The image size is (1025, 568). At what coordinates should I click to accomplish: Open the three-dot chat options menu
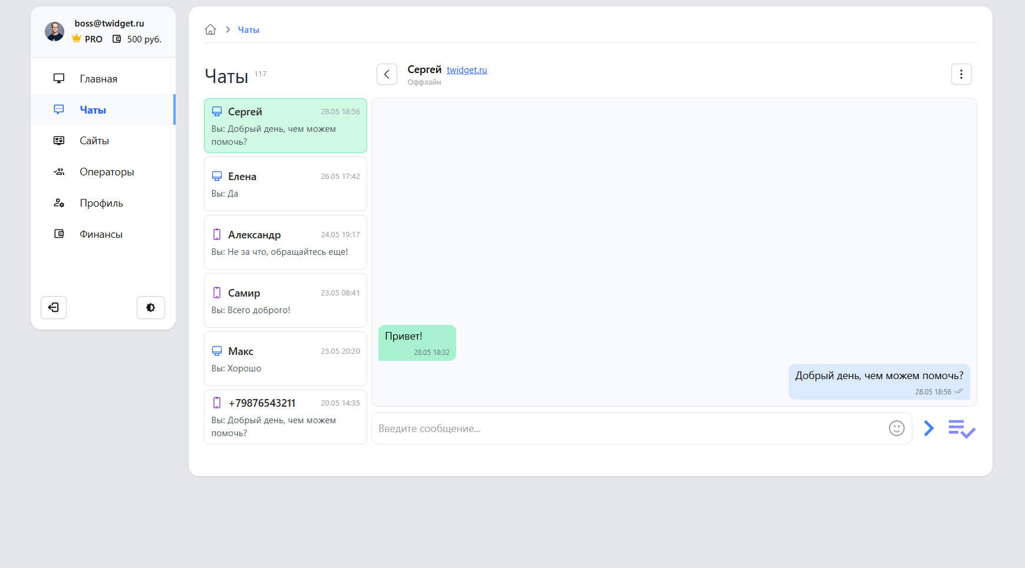coord(961,74)
